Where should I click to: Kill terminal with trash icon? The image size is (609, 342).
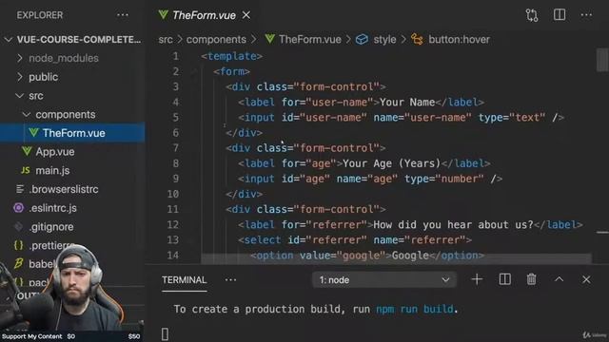(531, 279)
